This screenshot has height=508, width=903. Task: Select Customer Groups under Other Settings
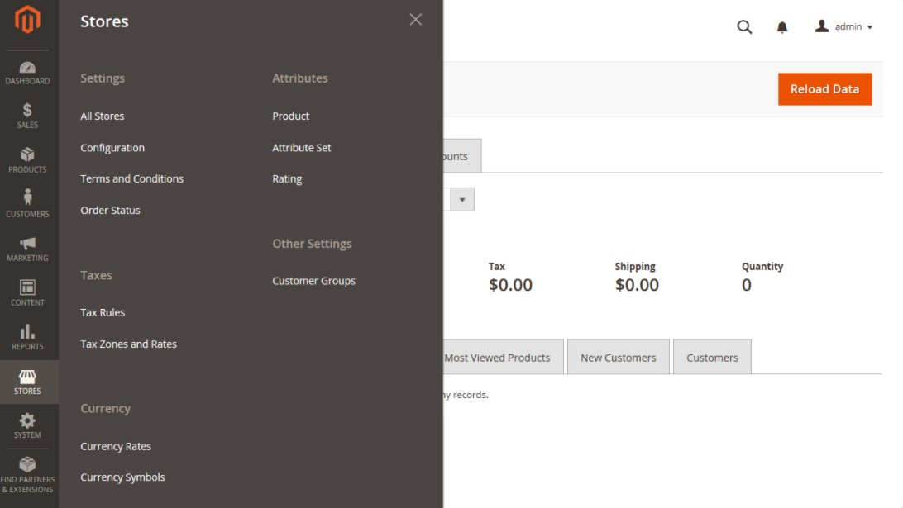[313, 281]
